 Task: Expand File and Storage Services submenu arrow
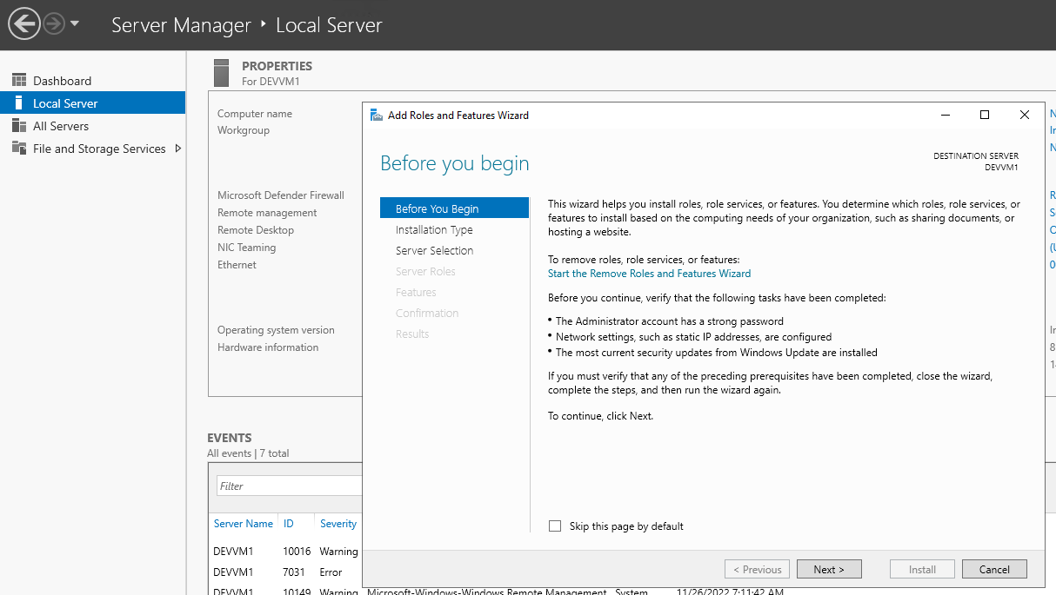click(178, 149)
